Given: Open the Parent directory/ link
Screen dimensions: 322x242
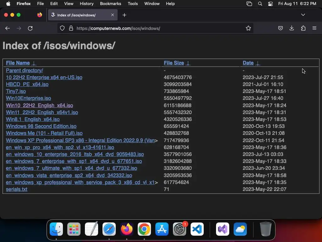Looking at the screenshot, I should [25, 70].
